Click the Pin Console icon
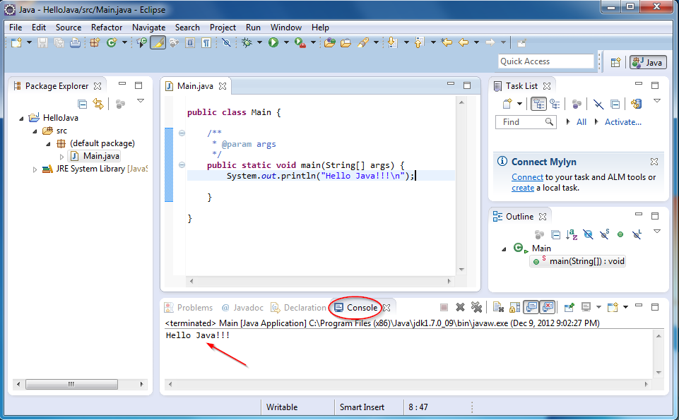The width and height of the screenshot is (679, 420). click(568, 308)
